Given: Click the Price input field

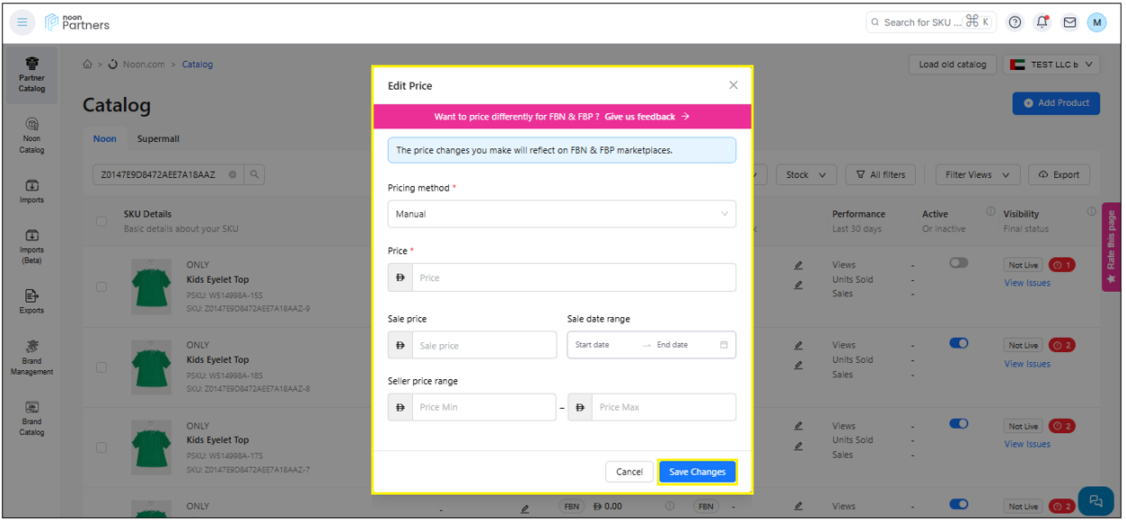Looking at the screenshot, I should coord(572,278).
